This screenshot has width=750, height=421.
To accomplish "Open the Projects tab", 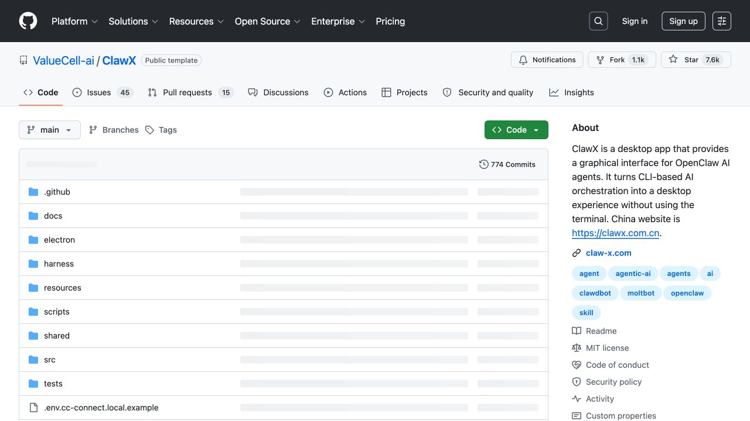I will [404, 92].
